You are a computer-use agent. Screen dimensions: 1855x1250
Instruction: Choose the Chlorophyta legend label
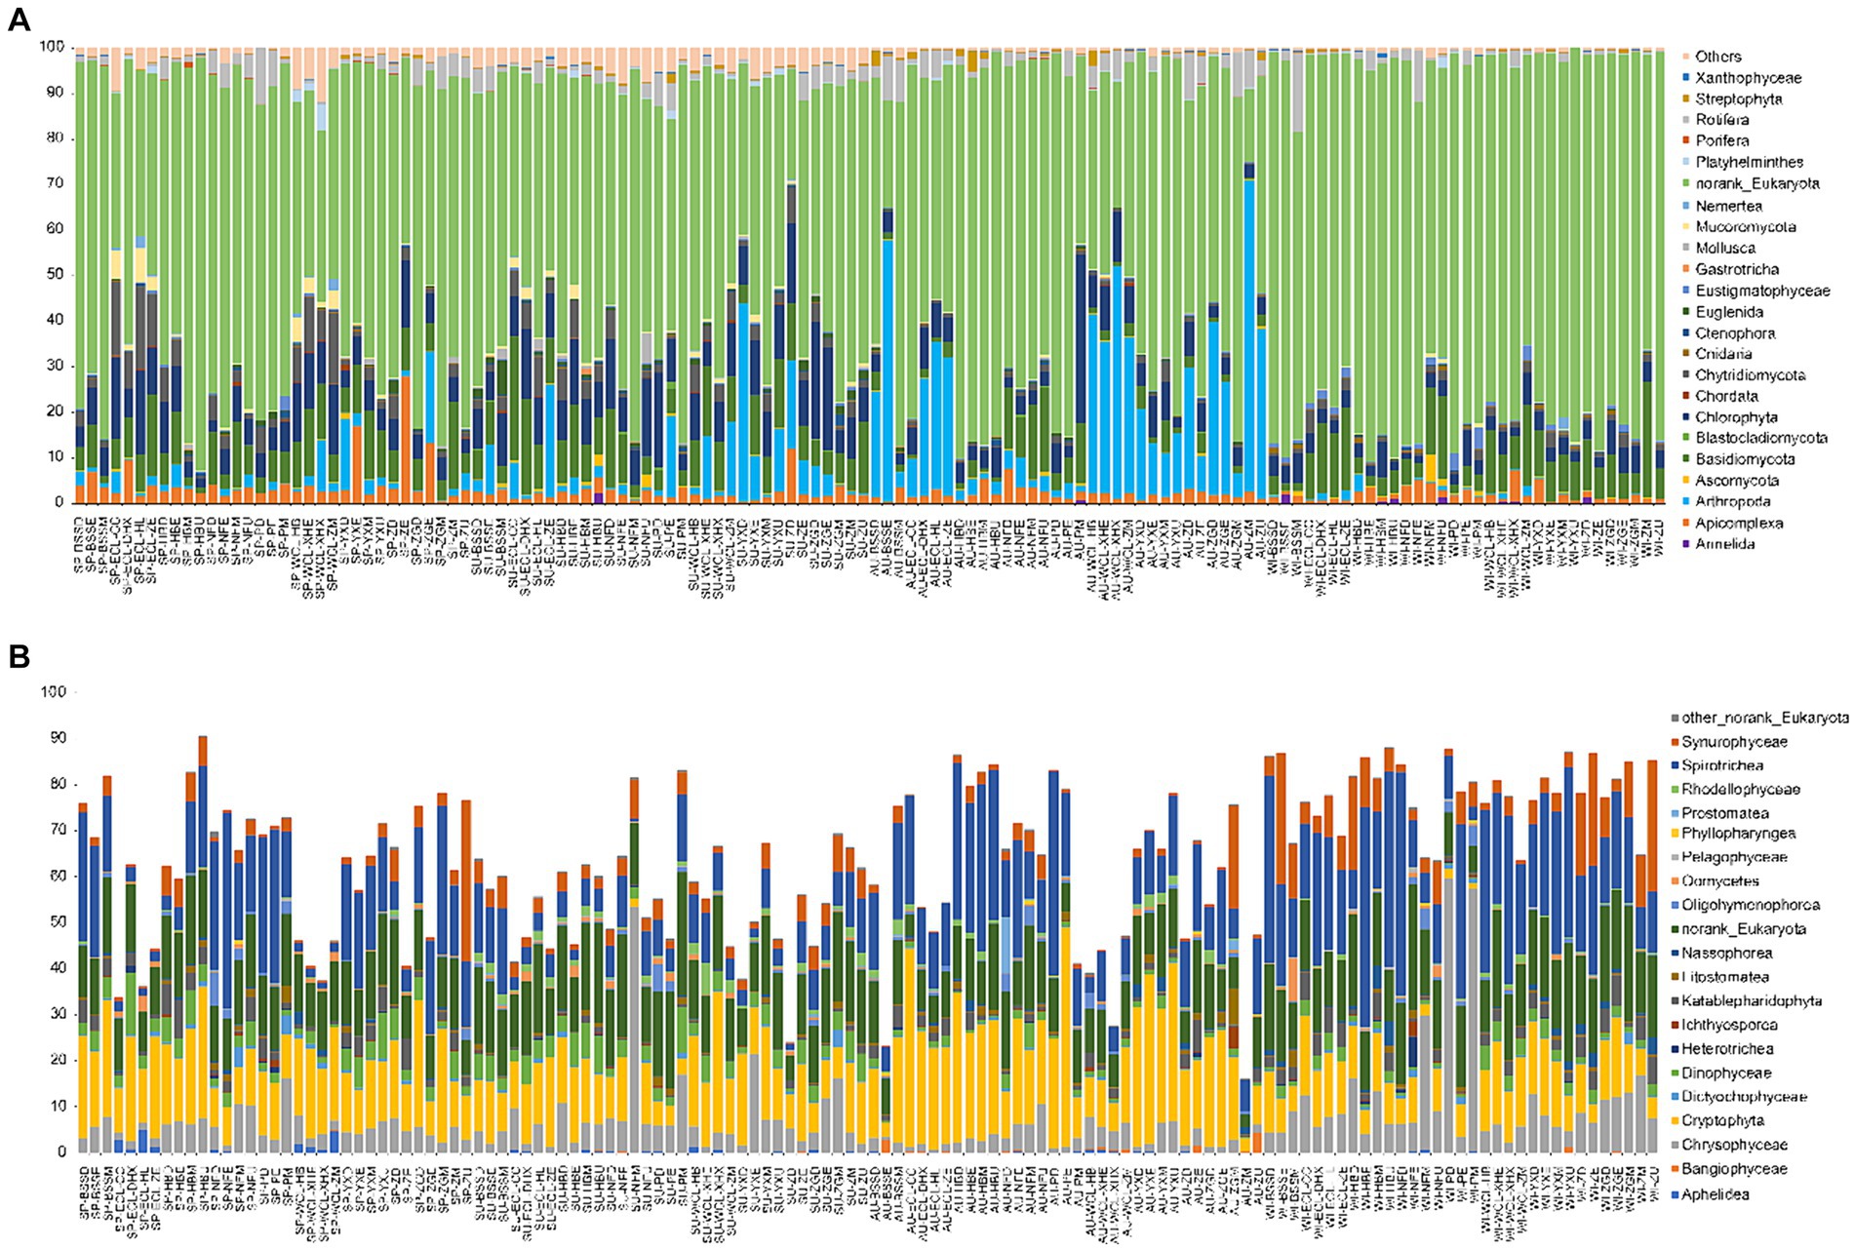coord(1736,417)
